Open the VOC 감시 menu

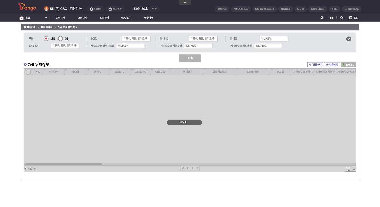click(x=126, y=18)
